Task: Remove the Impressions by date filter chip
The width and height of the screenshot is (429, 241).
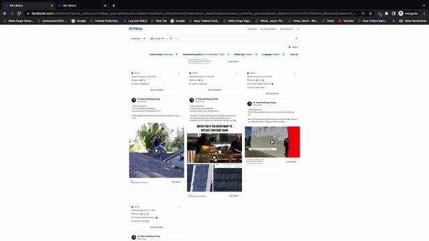Action: [229, 54]
